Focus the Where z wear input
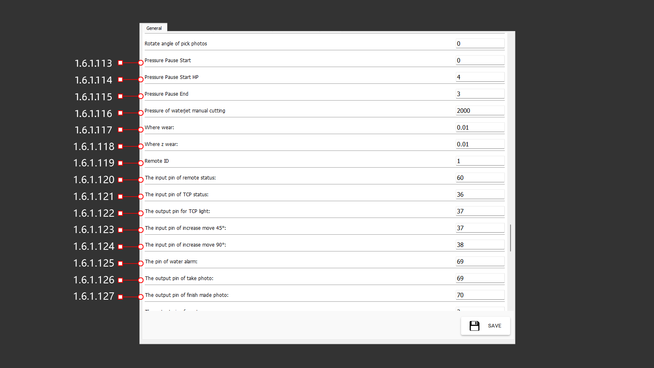 480,144
